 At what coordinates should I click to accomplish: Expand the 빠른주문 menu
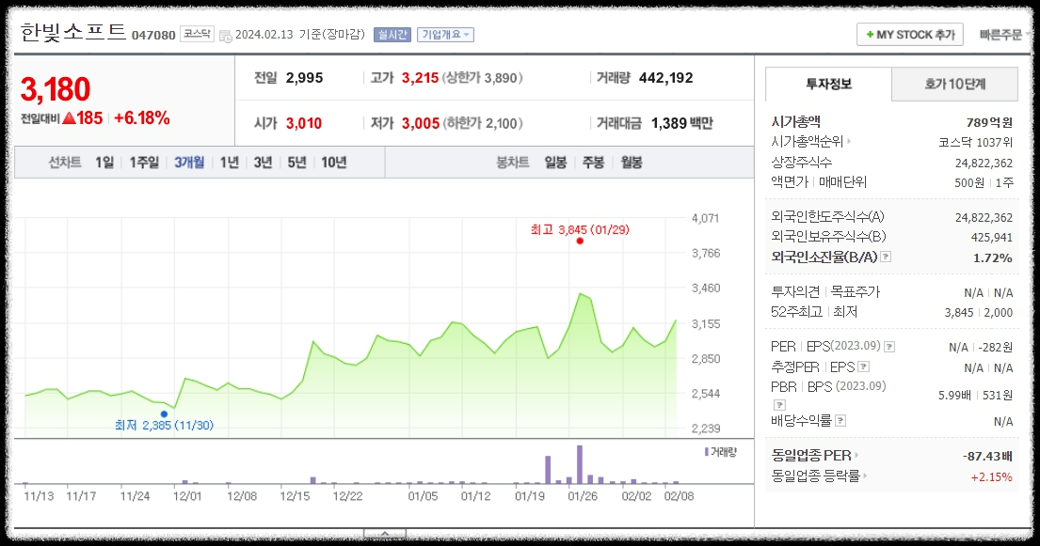pyautogui.click(x=1005, y=35)
